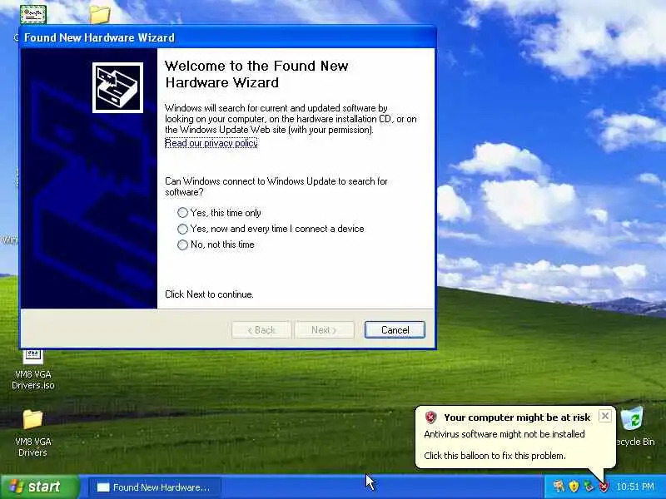
Task: Click the red Security Center tray icon
Action: pyautogui.click(x=604, y=487)
